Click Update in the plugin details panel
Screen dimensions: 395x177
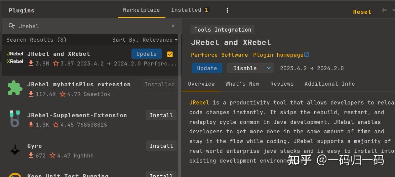[207, 68]
